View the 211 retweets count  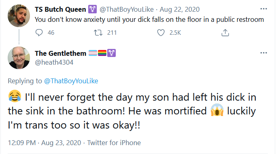click(112, 33)
